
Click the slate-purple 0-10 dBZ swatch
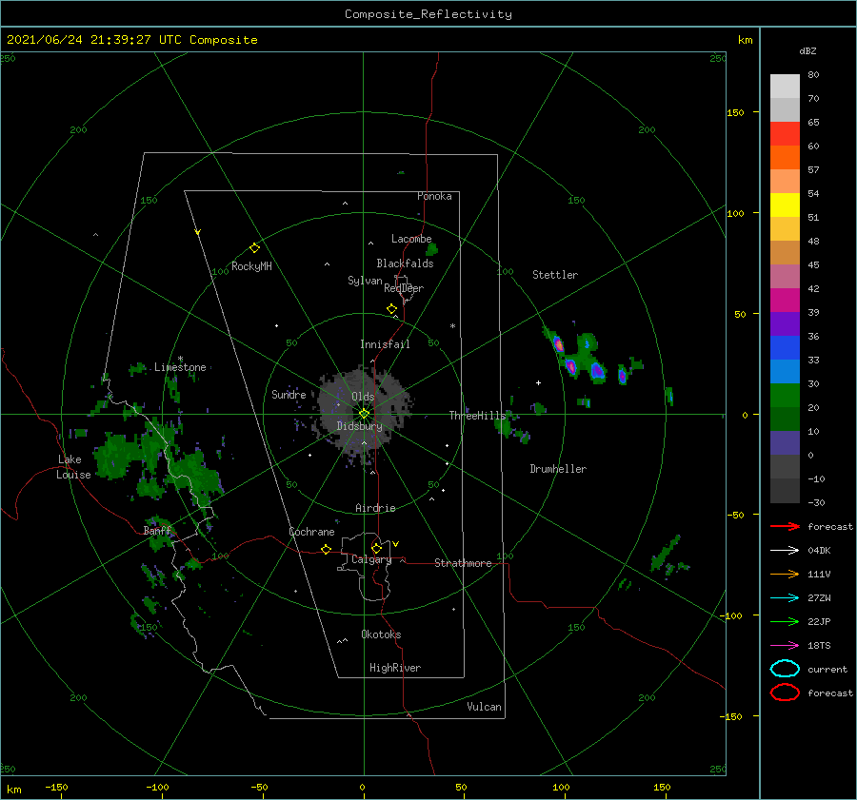(x=785, y=442)
